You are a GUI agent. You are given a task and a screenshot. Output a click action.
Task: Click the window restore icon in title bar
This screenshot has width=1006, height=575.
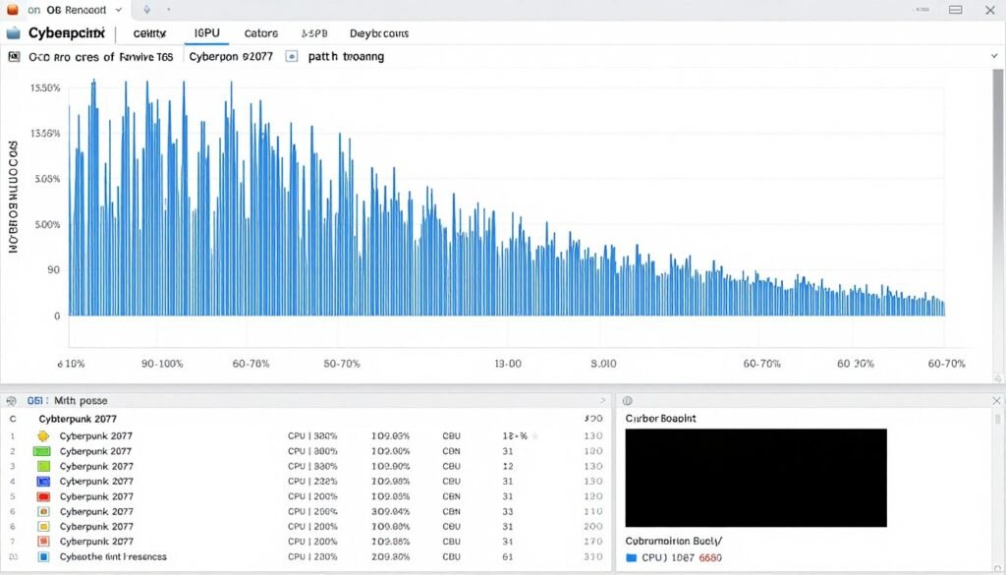955,10
